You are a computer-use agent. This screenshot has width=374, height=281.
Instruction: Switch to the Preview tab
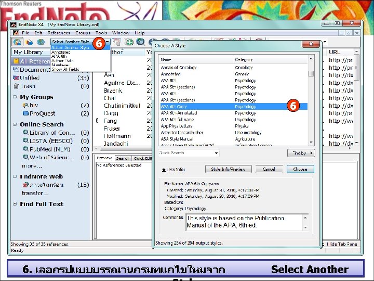(104, 158)
